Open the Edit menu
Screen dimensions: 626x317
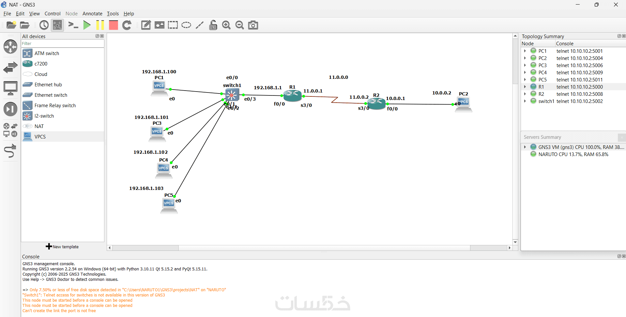coord(20,14)
